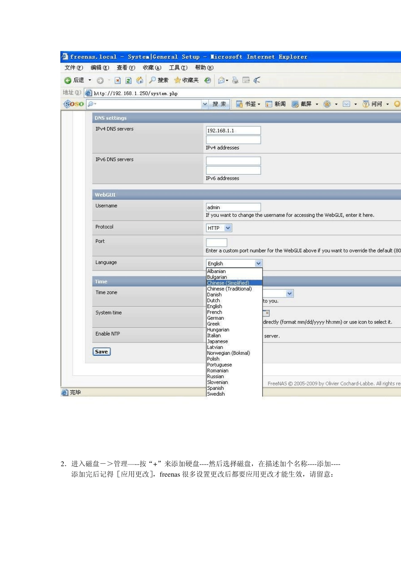Click the History icon in toolbar
The height and width of the screenshot is (567, 401).
click(208, 80)
